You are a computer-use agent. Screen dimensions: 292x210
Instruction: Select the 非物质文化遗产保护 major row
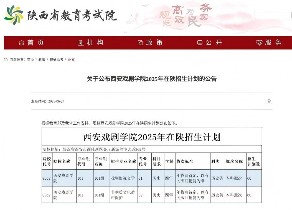(x=123, y=195)
